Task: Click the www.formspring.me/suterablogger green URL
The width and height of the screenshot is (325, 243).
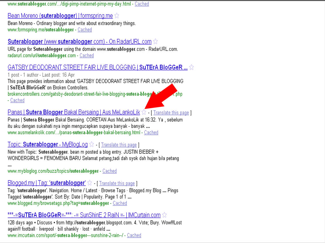Action: [x=41, y=30]
